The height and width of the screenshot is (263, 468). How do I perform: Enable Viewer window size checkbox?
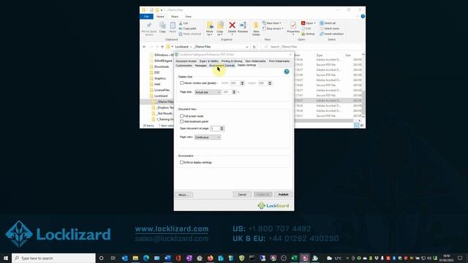(x=182, y=83)
